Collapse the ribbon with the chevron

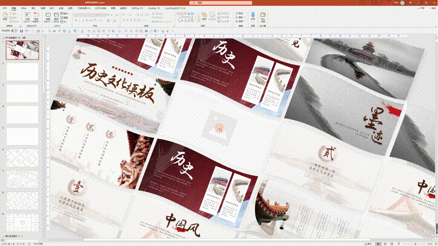point(436,26)
